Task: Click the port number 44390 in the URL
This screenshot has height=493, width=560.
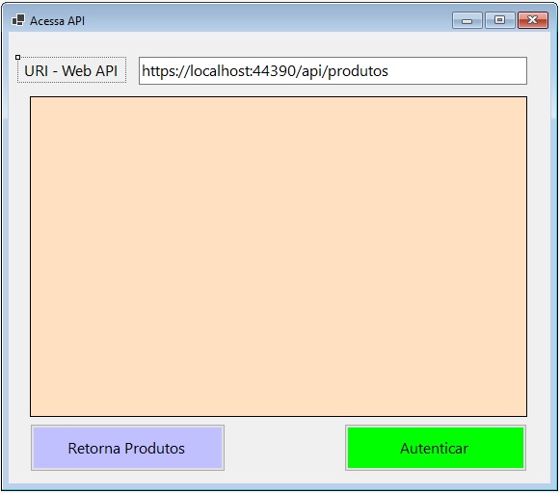Action: [274, 70]
